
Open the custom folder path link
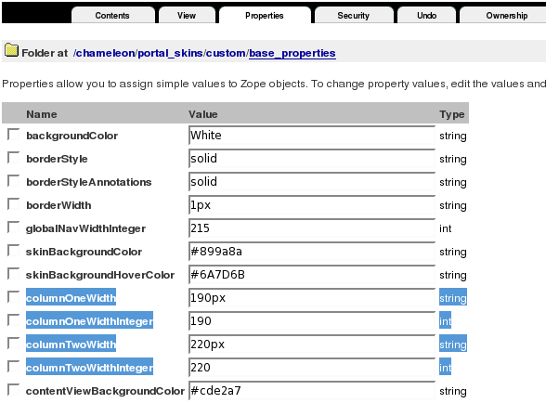(x=226, y=53)
